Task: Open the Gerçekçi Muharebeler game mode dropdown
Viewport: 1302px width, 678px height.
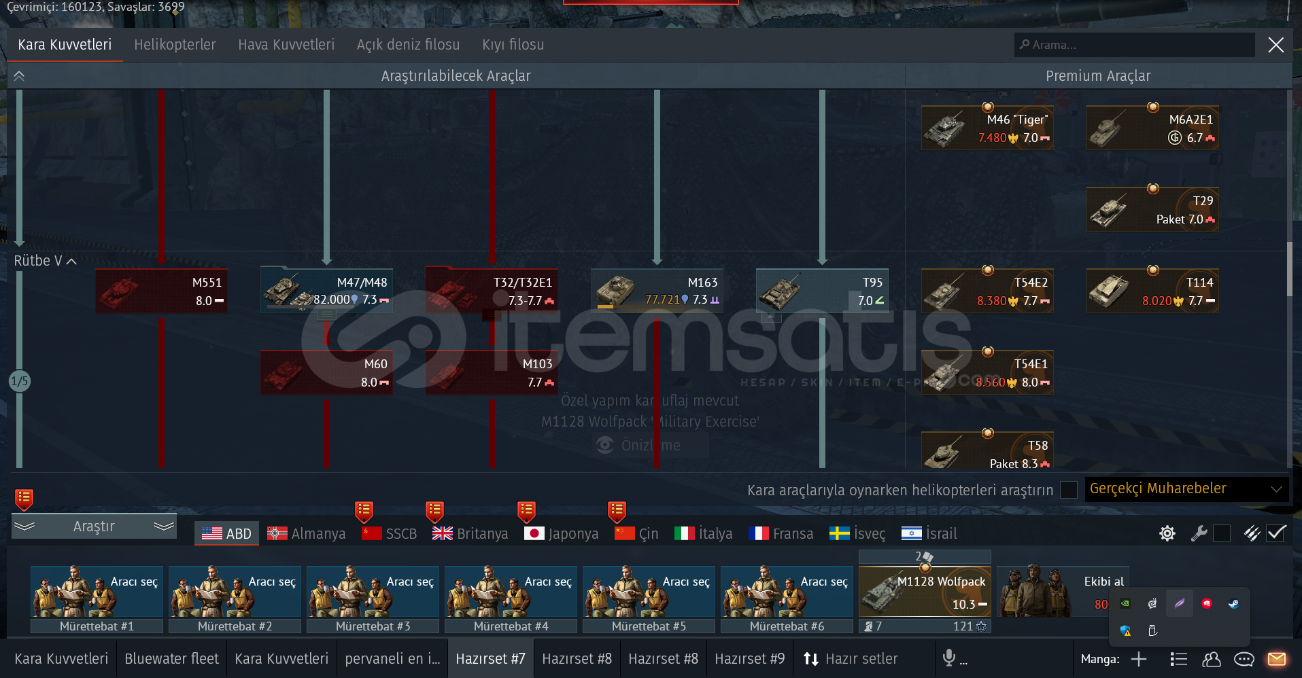Action: 1186,489
